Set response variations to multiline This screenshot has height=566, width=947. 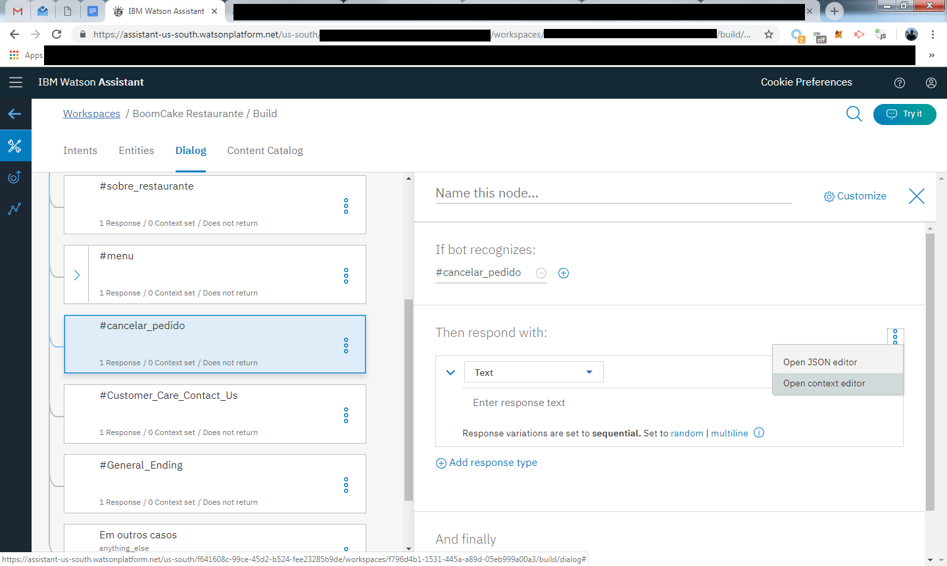coord(729,433)
